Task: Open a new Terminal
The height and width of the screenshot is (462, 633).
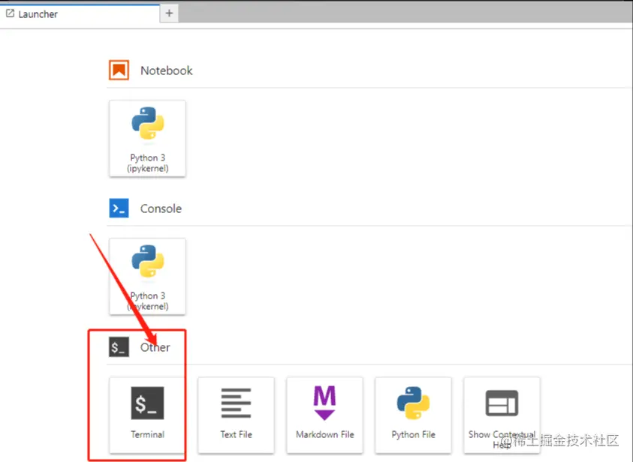Action: [147, 415]
